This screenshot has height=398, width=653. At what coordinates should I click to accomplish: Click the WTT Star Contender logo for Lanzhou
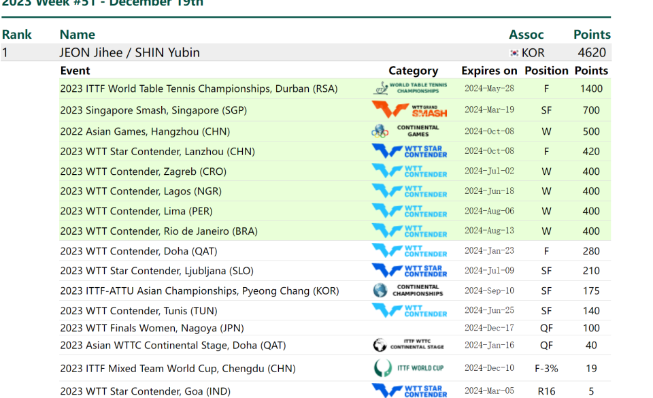(409, 151)
